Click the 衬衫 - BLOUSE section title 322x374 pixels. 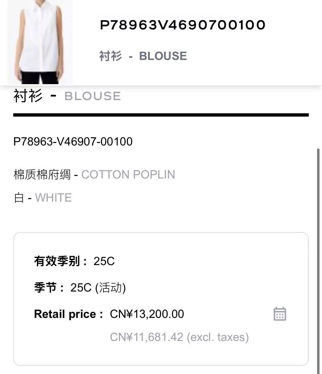67,96
